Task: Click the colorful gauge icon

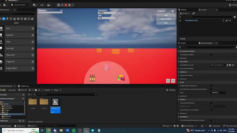Action: click(x=121, y=78)
